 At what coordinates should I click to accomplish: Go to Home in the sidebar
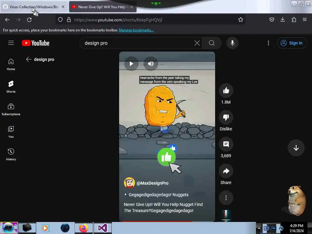click(11, 65)
